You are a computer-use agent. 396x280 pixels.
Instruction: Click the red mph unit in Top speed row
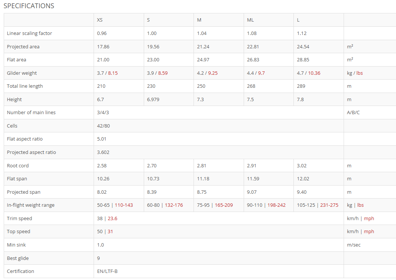point(369,232)
